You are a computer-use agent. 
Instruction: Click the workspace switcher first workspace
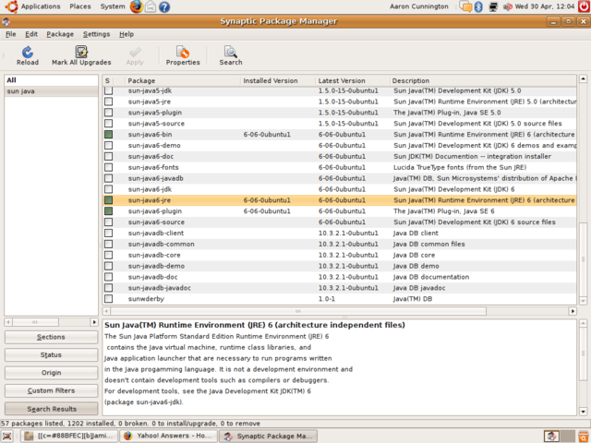552,436
